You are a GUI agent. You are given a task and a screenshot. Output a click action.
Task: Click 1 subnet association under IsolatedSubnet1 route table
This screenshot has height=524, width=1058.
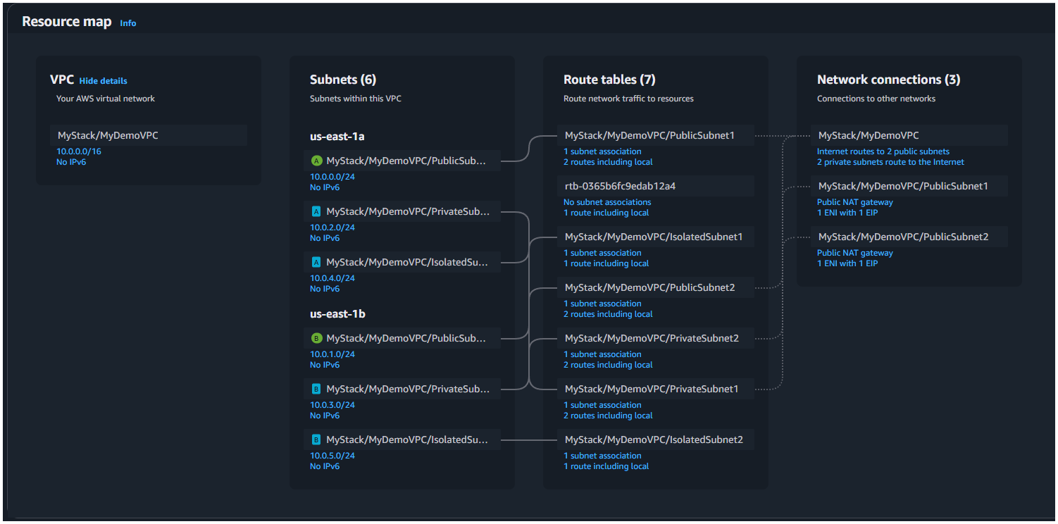(x=602, y=253)
